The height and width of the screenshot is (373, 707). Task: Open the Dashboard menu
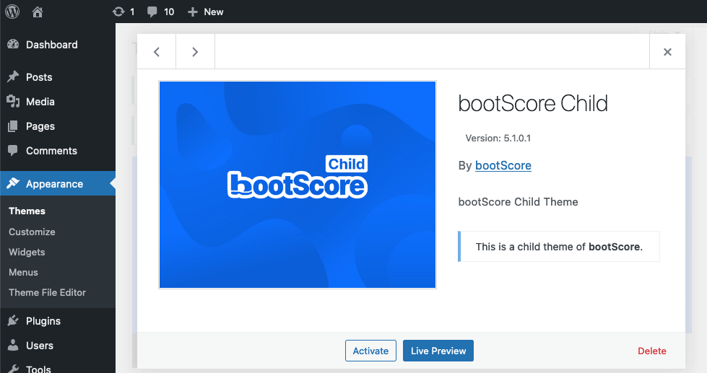51,45
